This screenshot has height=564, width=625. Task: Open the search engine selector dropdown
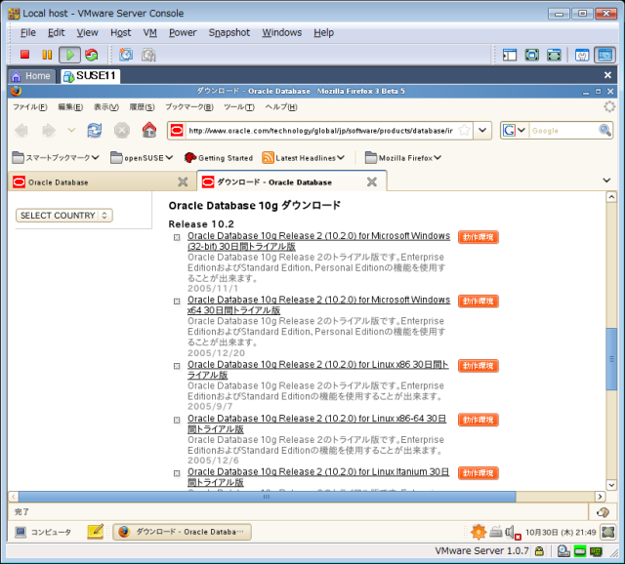tap(514, 130)
